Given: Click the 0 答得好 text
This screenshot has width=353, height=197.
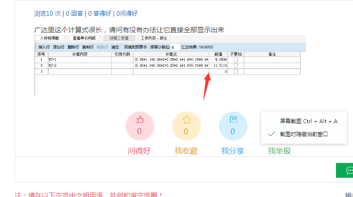Looking at the screenshot, I should [99, 13].
